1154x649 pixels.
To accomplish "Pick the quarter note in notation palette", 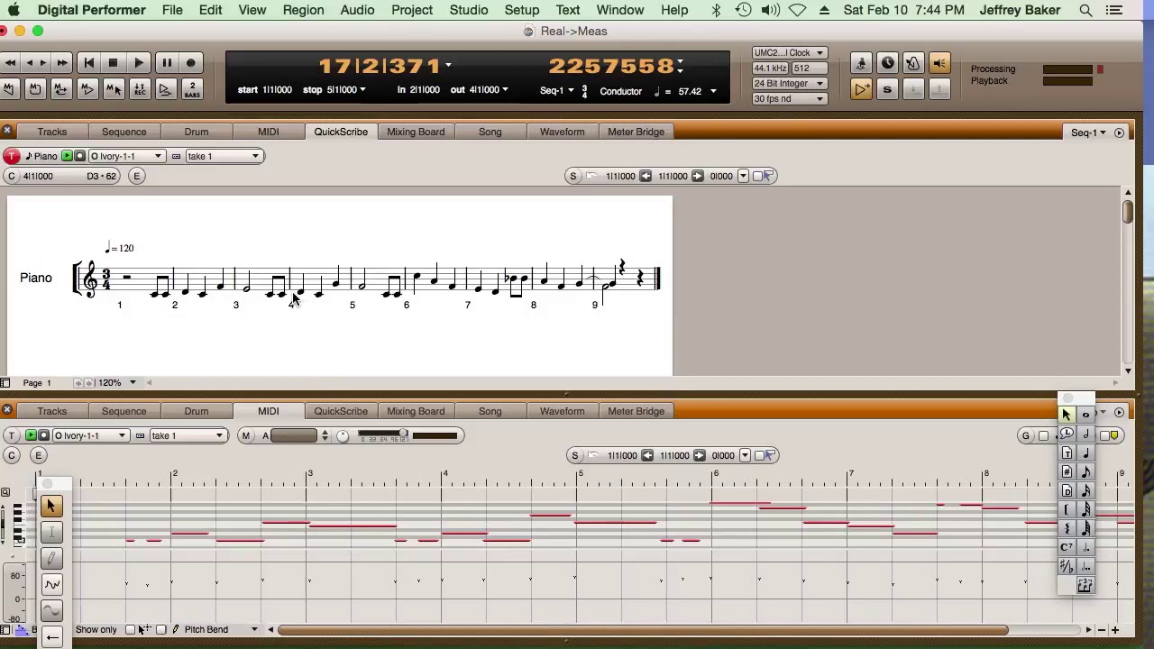I will pos(1085,453).
